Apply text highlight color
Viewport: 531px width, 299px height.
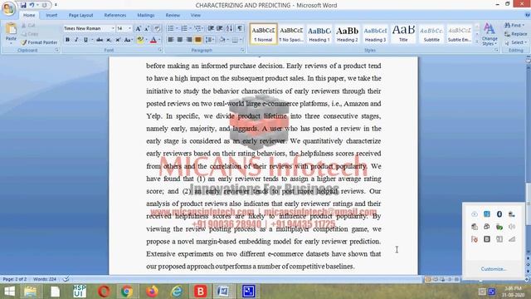(x=140, y=40)
